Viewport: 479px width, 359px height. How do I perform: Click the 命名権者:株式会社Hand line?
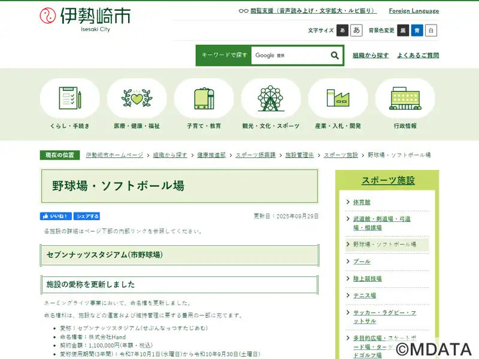[x=93, y=337]
